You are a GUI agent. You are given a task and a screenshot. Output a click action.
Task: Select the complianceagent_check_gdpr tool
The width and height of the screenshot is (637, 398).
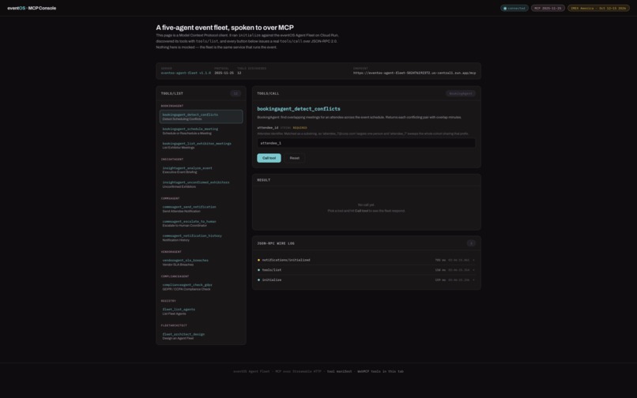click(x=201, y=287)
